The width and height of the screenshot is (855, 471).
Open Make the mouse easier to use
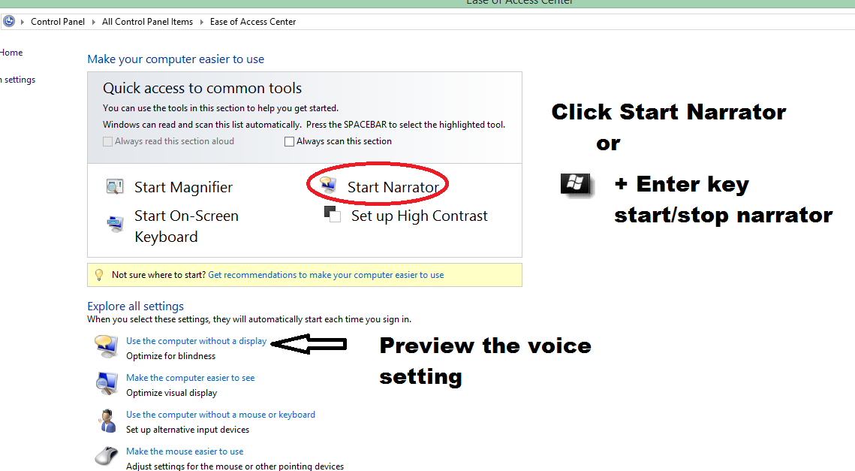(x=185, y=451)
